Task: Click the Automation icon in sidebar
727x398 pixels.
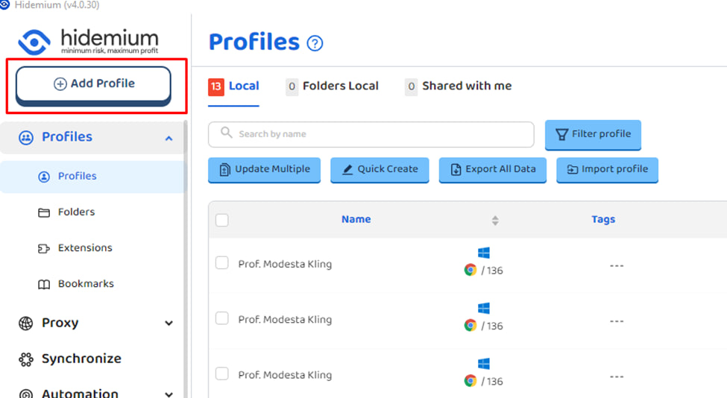Action: tap(26, 393)
